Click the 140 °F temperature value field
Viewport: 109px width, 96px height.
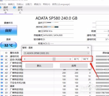point(86,59)
